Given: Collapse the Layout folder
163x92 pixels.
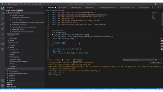Looking at the screenshot, I should coord(8,36).
